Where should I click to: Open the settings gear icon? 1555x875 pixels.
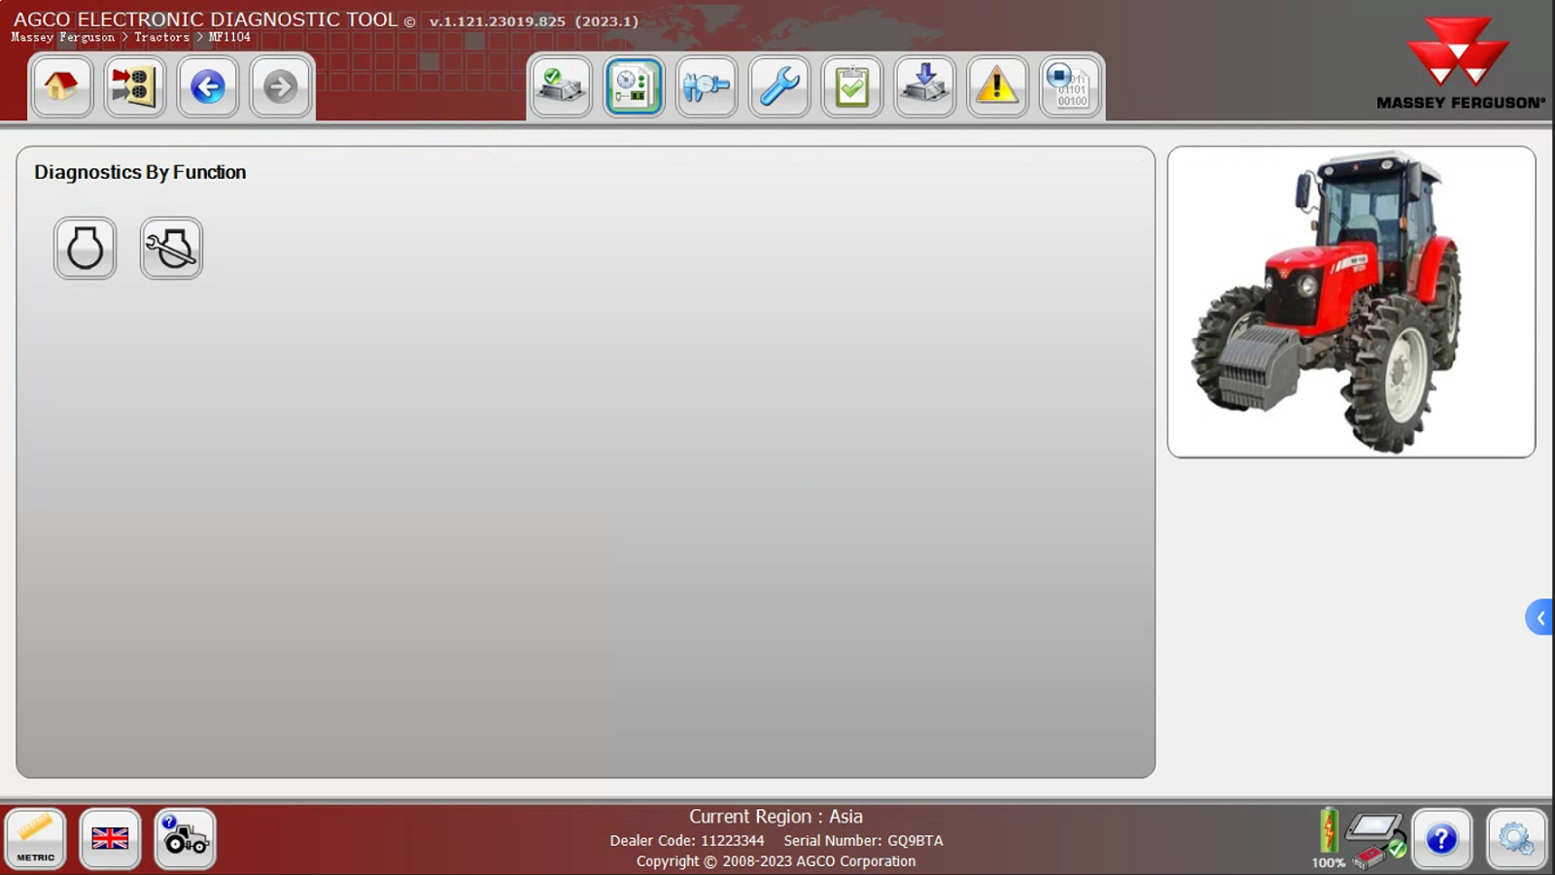tap(1516, 839)
